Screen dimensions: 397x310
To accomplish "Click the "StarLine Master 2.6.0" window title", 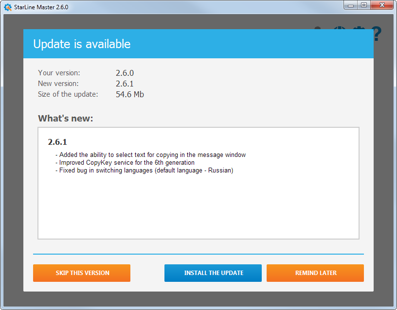I will (x=41, y=7).
